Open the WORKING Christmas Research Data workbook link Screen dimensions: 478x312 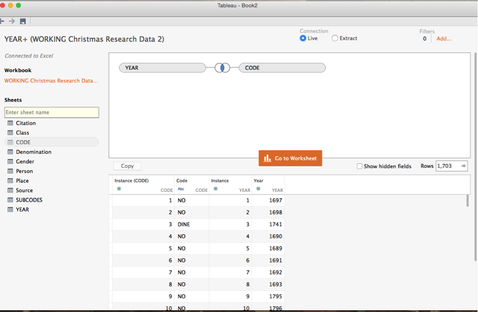[x=51, y=80]
